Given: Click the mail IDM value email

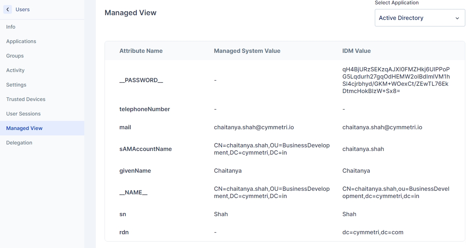Looking at the screenshot, I should click(x=382, y=127).
